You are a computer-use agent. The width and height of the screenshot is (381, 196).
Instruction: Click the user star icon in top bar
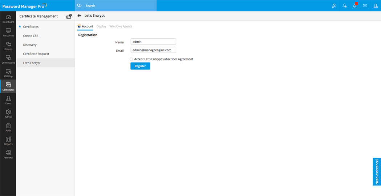[345, 6]
